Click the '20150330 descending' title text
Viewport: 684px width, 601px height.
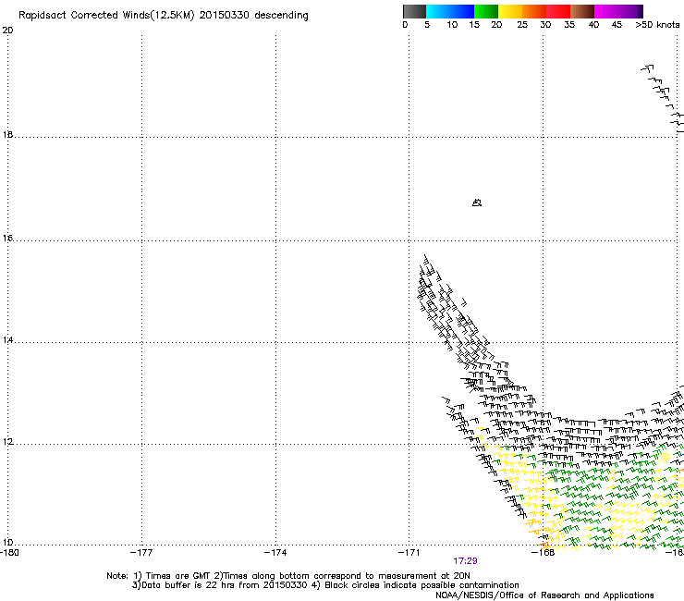pyautogui.click(x=254, y=16)
